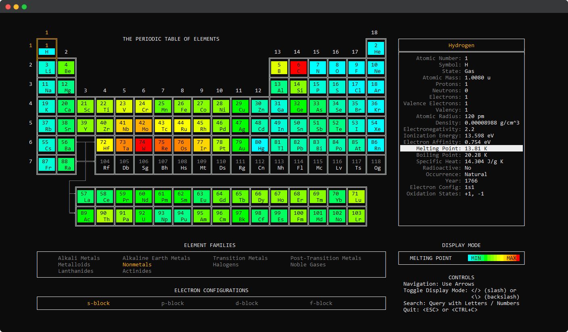
Task: Select the Lutetium (Lu) cell
Action: click(357, 197)
